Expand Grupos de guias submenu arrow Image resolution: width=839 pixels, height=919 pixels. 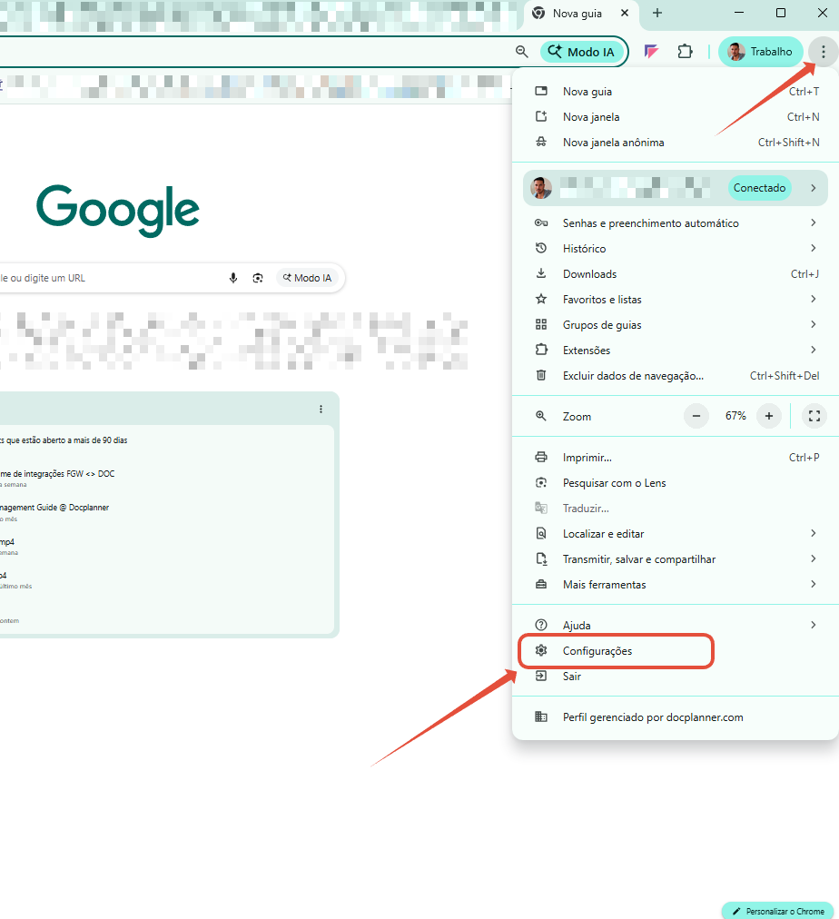814,324
